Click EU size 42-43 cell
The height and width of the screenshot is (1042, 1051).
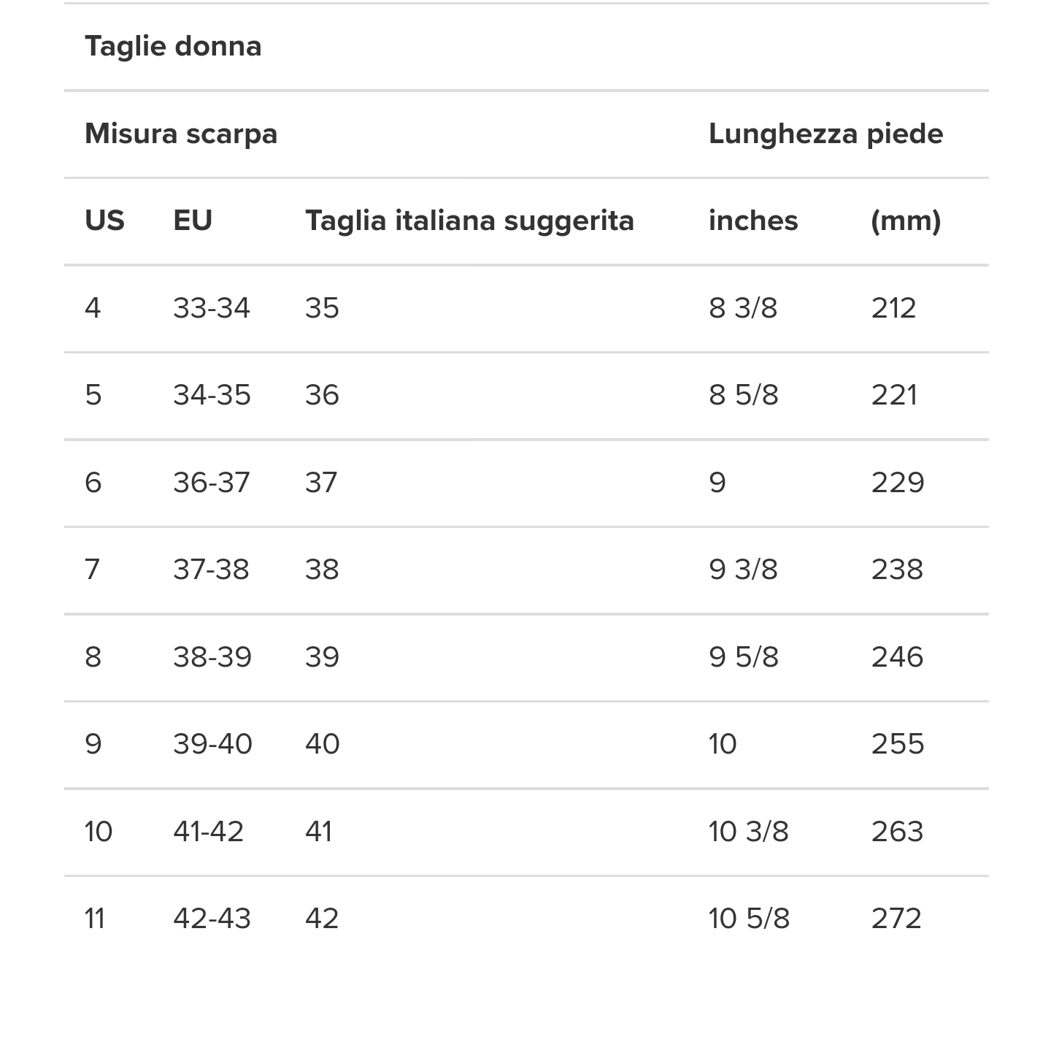pos(212,919)
